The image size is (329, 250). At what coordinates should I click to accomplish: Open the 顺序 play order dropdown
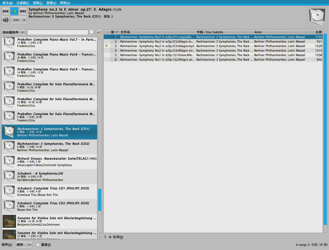coord(24,245)
